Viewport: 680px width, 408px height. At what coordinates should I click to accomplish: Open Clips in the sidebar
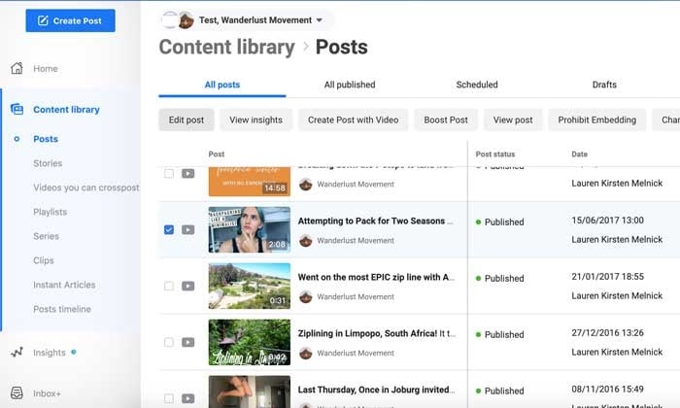44,260
